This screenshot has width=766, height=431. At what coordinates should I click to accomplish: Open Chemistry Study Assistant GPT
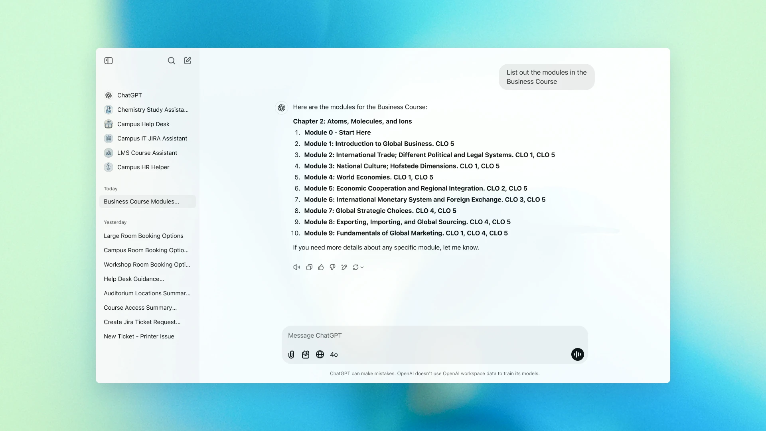[x=148, y=110]
